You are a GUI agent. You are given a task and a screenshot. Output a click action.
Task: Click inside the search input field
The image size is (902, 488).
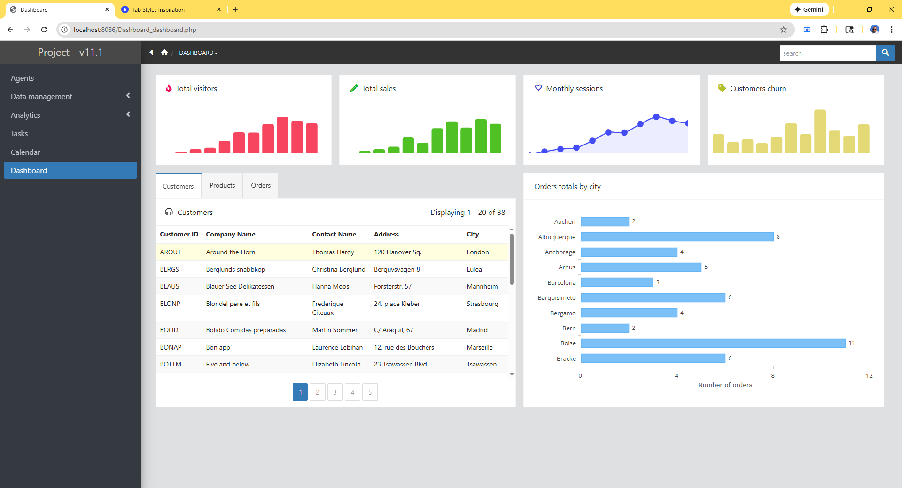click(x=827, y=53)
